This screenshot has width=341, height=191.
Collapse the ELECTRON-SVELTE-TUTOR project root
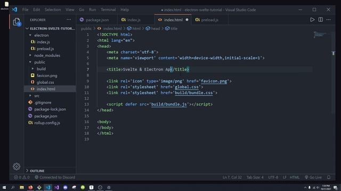pos(51,28)
